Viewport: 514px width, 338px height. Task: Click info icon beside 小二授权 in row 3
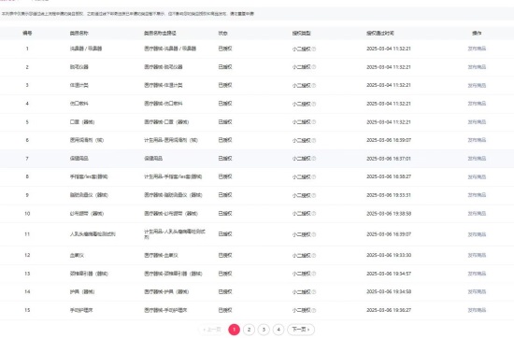[x=314, y=86]
